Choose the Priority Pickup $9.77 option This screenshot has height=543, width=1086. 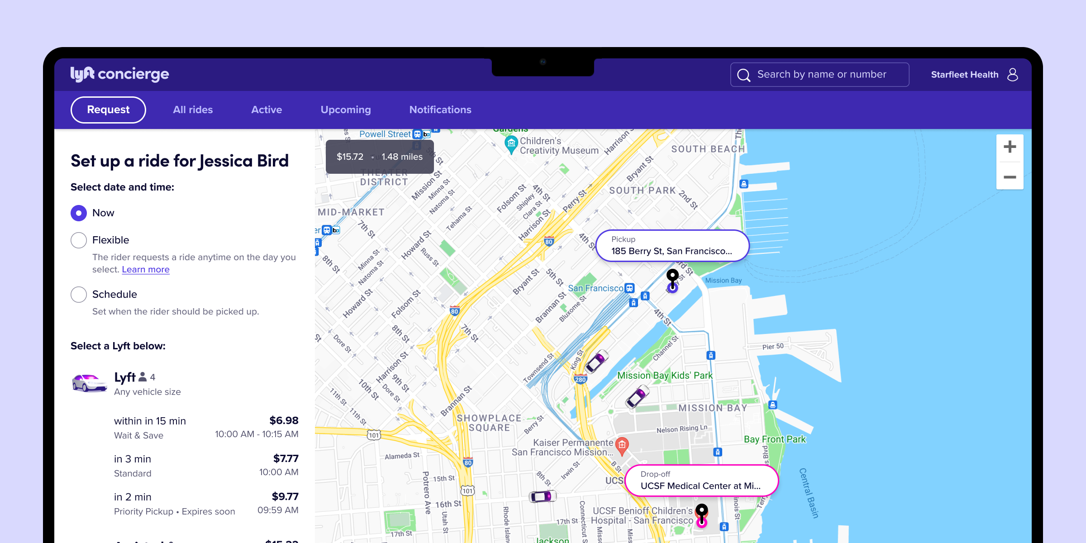(206, 504)
